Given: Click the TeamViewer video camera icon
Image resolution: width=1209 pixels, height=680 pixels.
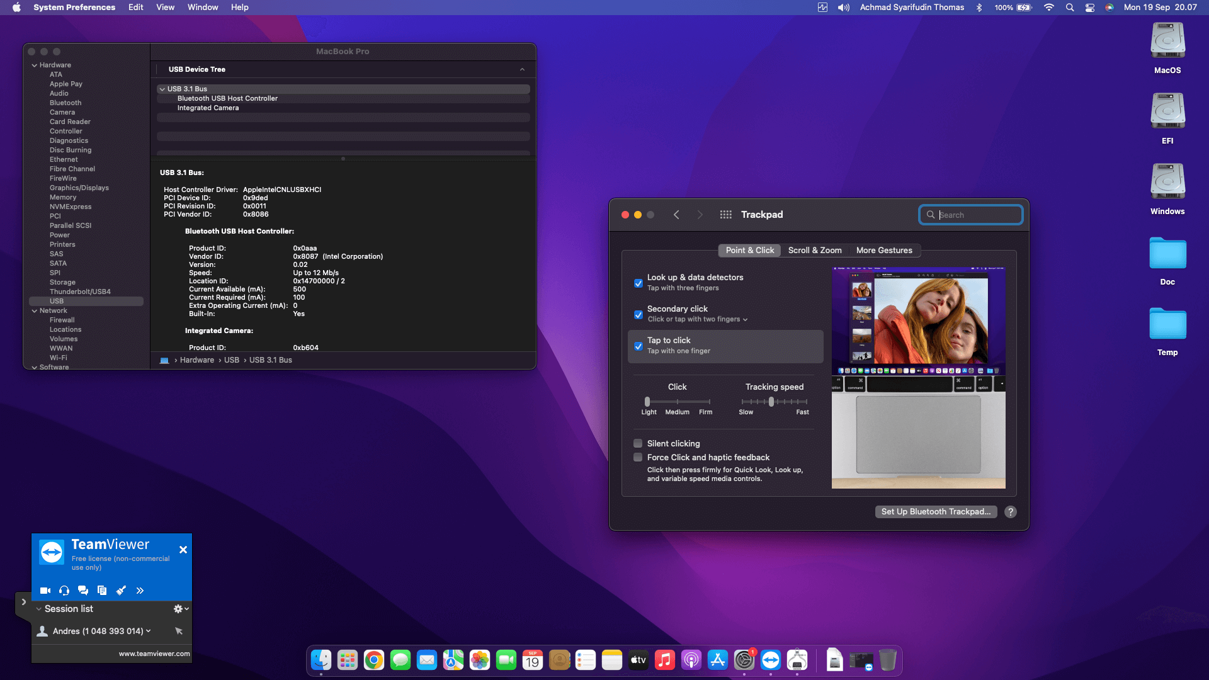Looking at the screenshot, I should (45, 591).
